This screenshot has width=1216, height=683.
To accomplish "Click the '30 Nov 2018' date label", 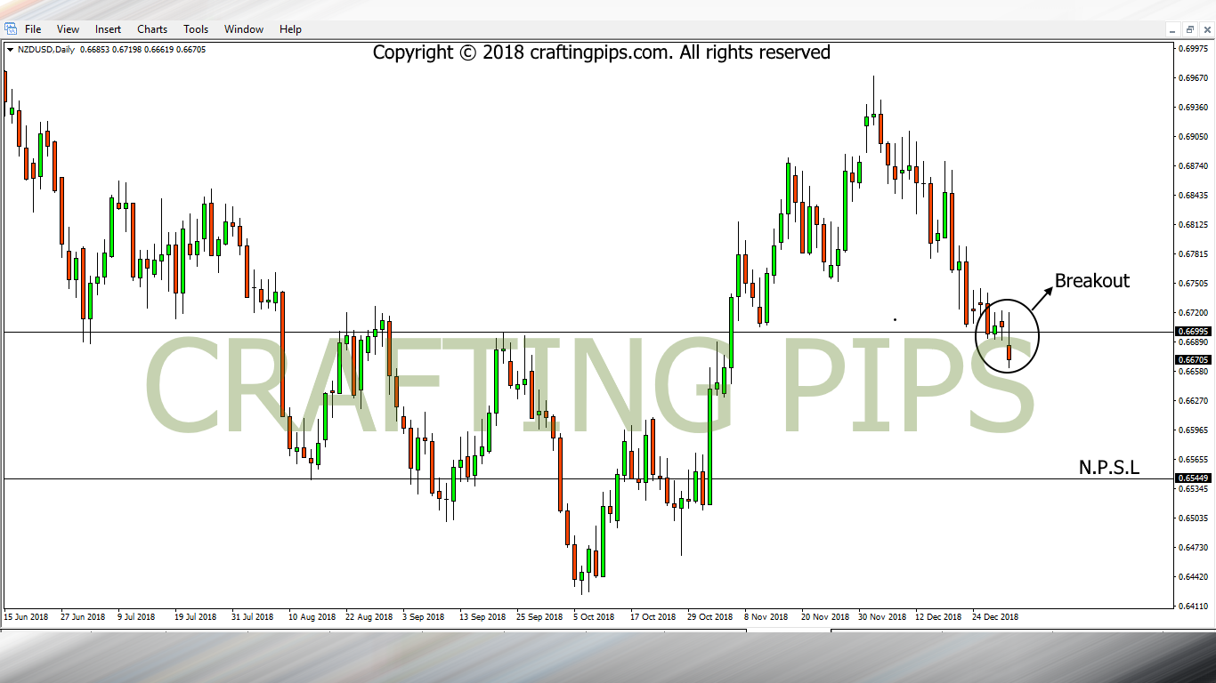I will tap(880, 616).
